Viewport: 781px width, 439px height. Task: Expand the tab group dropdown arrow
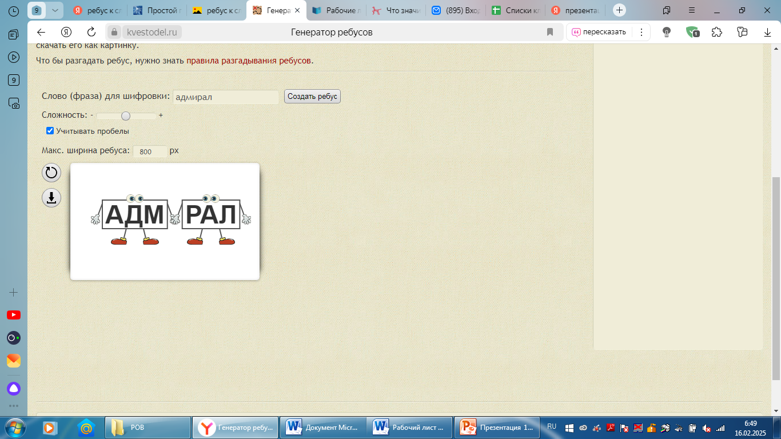55,10
